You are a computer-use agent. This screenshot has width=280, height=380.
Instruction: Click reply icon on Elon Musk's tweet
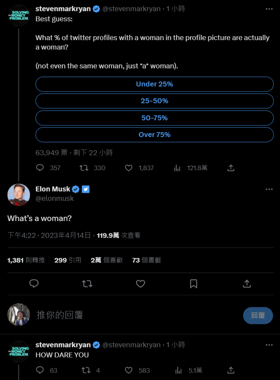click(34, 284)
